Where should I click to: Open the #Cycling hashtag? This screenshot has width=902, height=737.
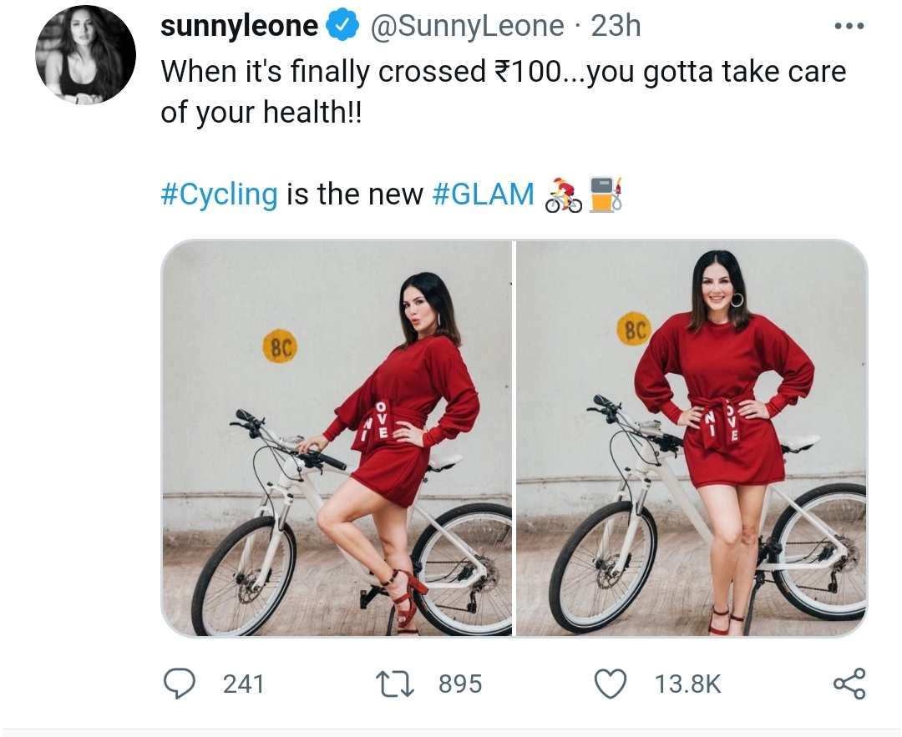pos(219,194)
